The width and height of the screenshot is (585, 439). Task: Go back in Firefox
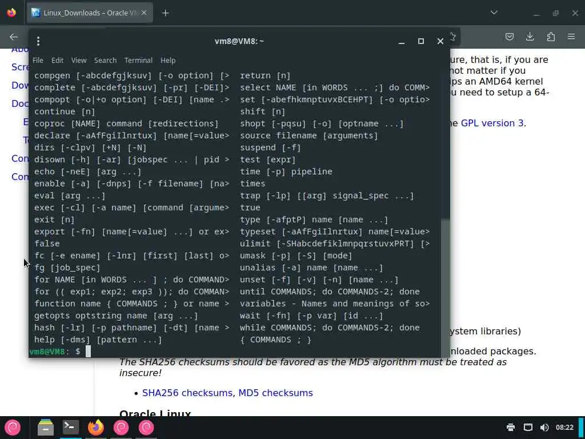coord(14,37)
